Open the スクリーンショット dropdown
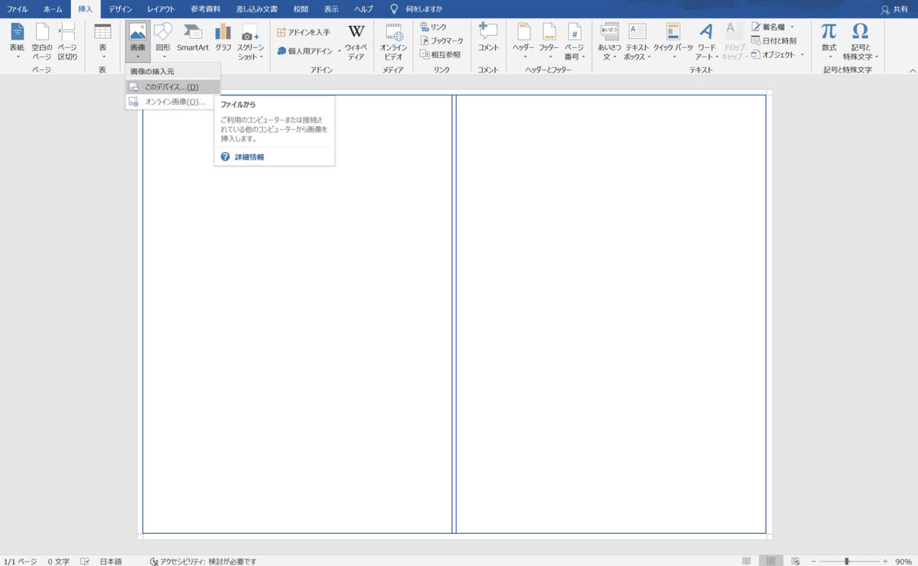Image resolution: width=918 pixels, height=566 pixels. click(250, 42)
